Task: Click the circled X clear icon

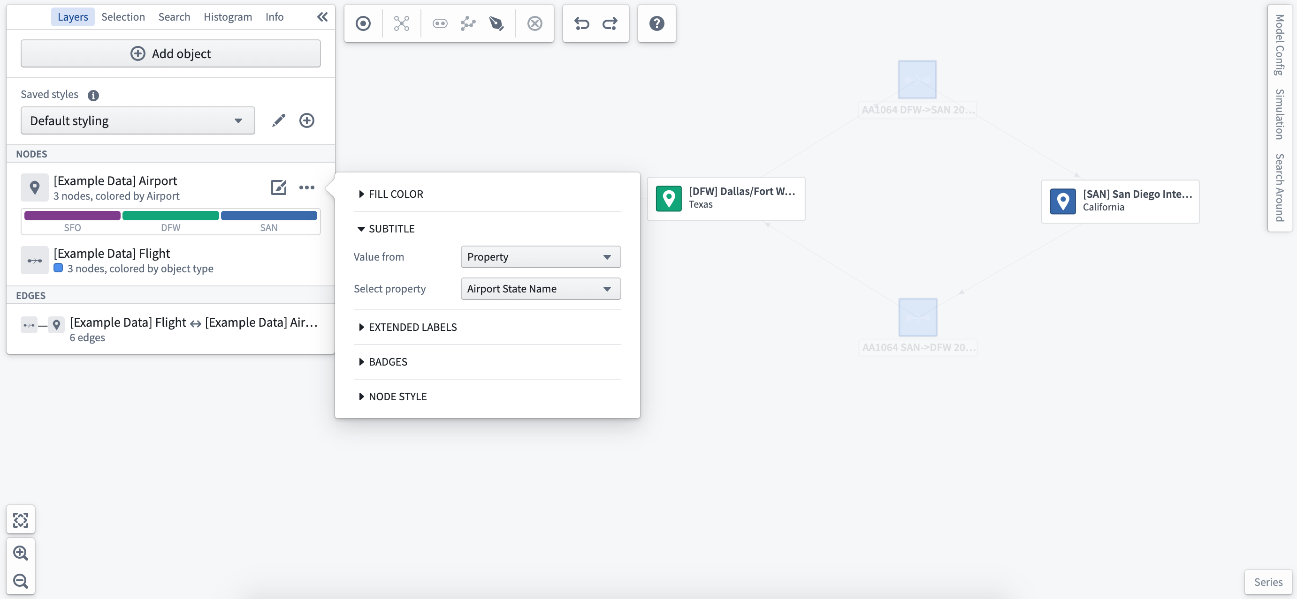Action: click(x=535, y=23)
